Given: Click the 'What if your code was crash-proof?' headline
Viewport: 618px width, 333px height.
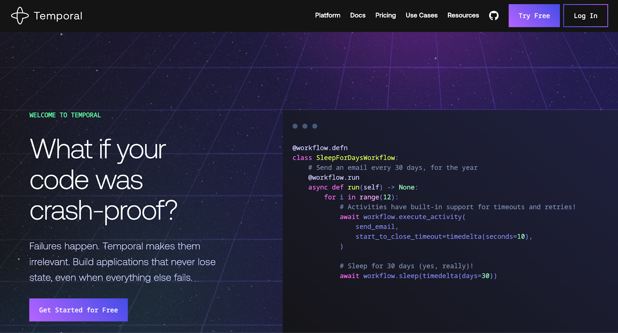Looking at the screenshot, I should 104,180.
